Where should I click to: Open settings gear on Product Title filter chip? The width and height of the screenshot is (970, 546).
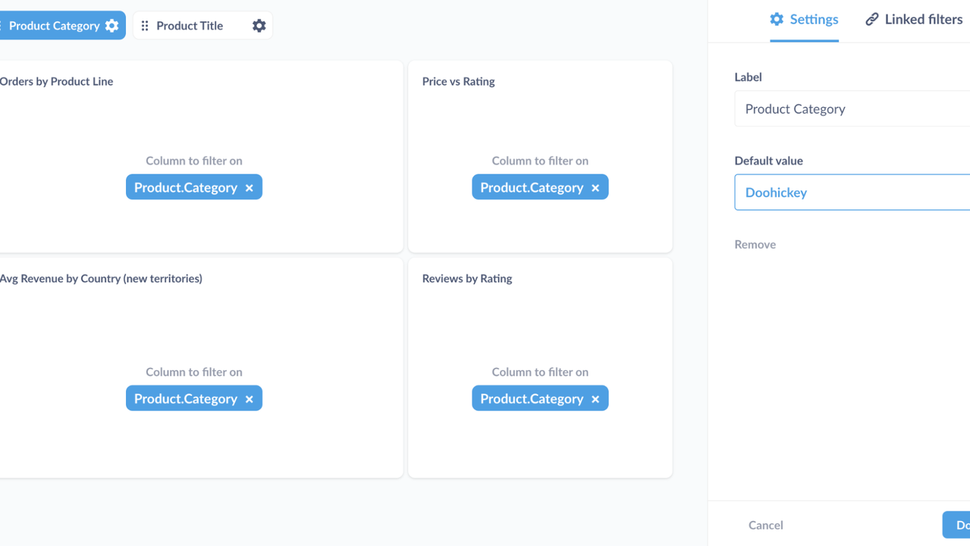click(259, 25)
